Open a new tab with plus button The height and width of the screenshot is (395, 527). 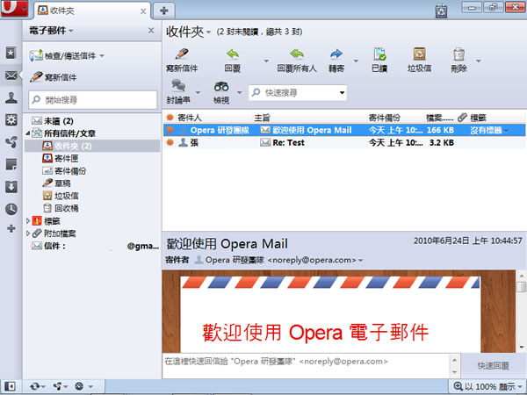(163, 11)
